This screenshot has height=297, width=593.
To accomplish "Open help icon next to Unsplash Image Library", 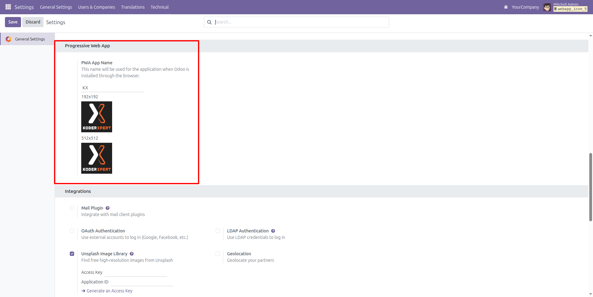I will (x=132, y=254).
